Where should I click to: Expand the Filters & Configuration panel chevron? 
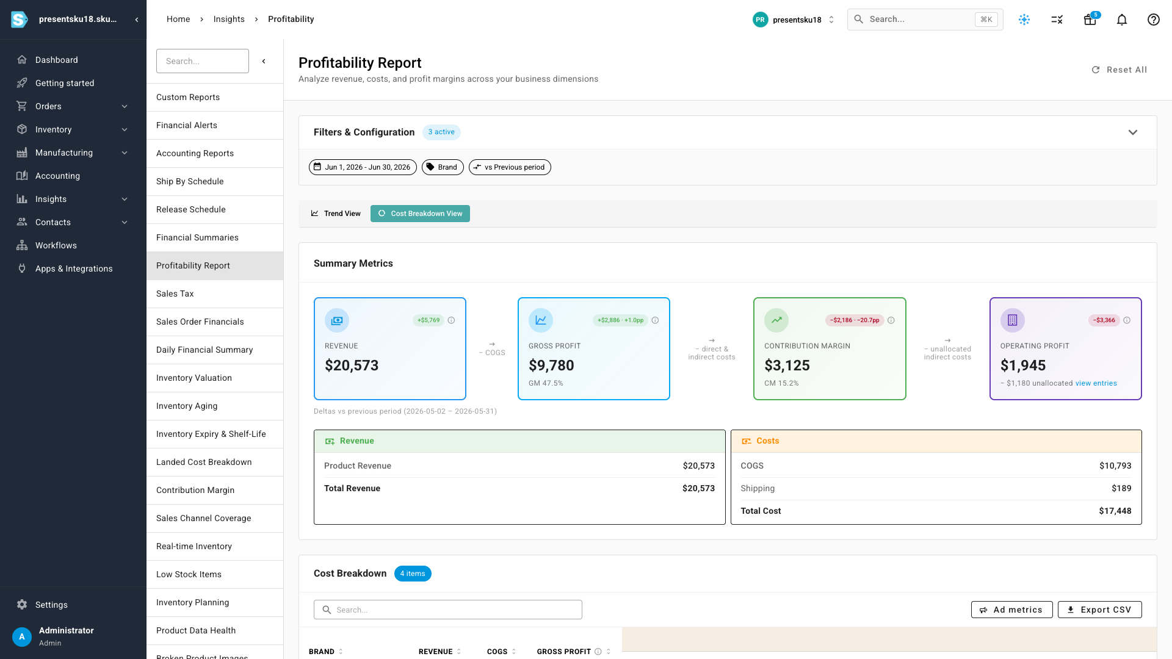pos(1133,132)
